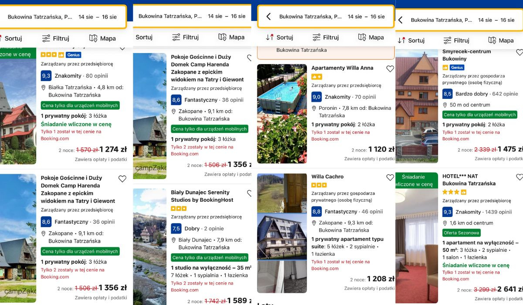
Task: Open the Willa Cachro photo collage
Action: (282, 233)
